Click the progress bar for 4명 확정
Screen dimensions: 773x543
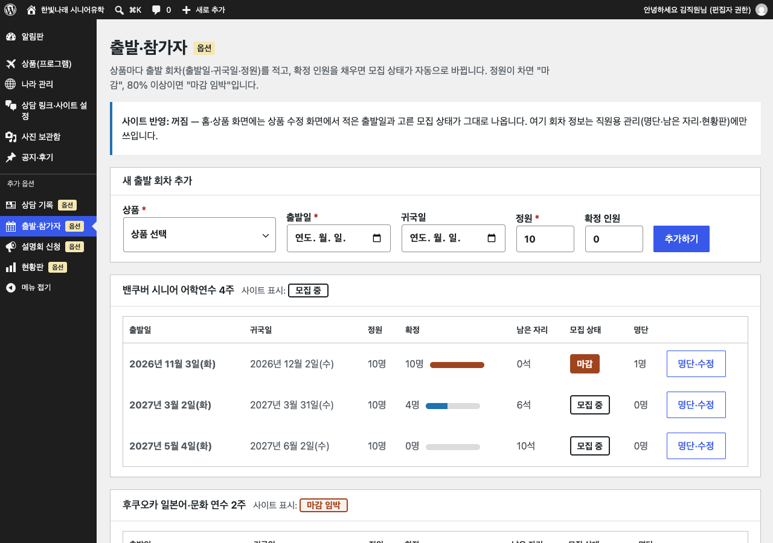pyautogui.click(x=453, y=405)
